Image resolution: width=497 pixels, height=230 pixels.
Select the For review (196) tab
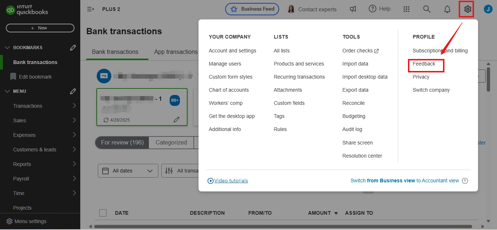[x=122, y=143]
